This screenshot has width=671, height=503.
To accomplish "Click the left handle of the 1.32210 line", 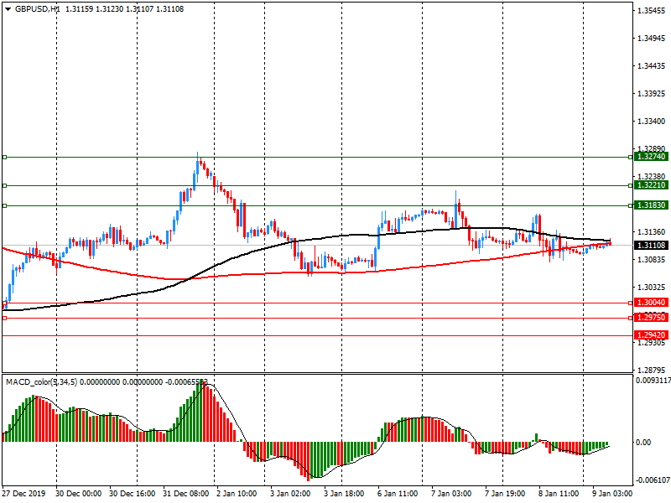I will point(4,185).
